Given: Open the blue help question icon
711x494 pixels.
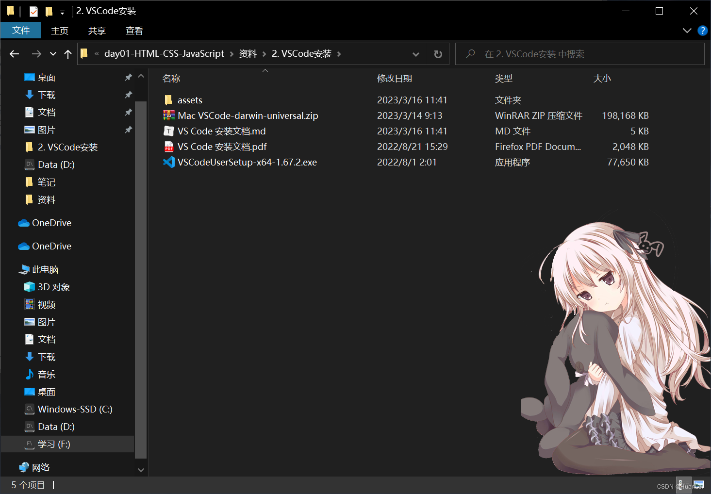Looking at the screenshot, I should (x=702, y=31).
